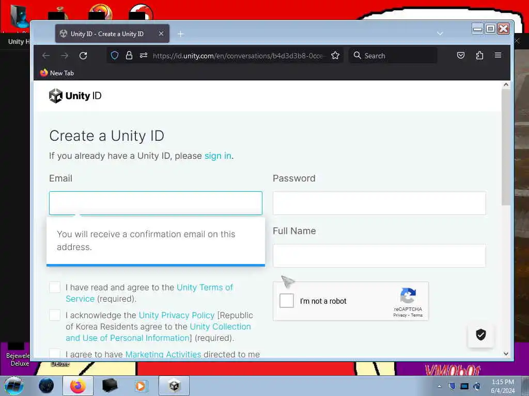Open a new browser tab
This screenshot has height=396, width=529.
coord(181,34)
